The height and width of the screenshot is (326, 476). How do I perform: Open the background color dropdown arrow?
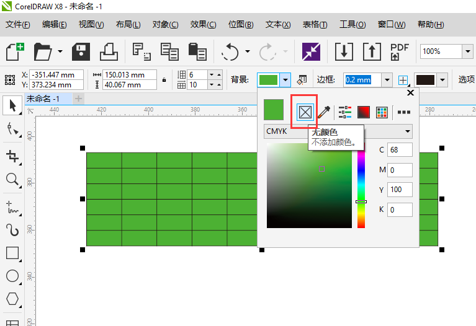click(x=285, y=80)
